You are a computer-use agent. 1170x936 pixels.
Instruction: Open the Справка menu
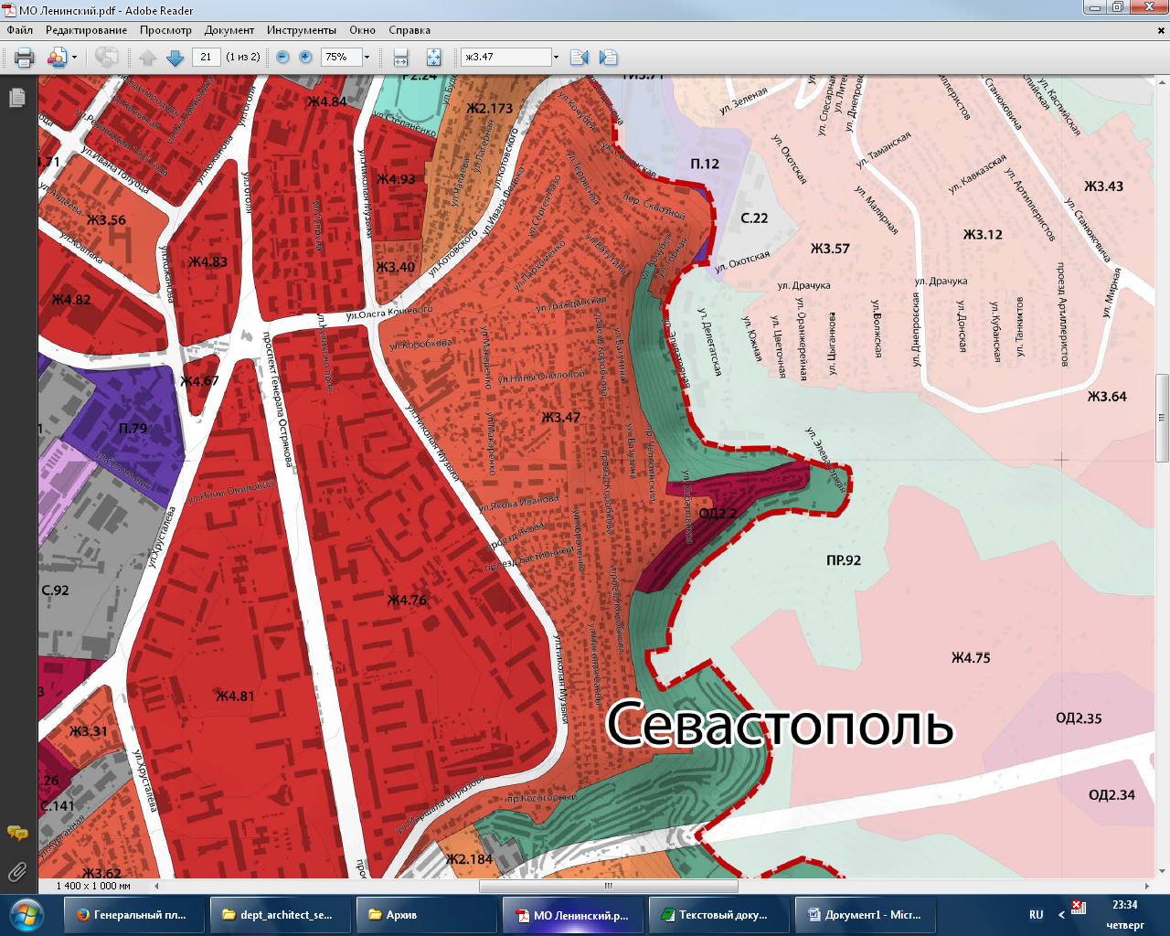[409, 30]
